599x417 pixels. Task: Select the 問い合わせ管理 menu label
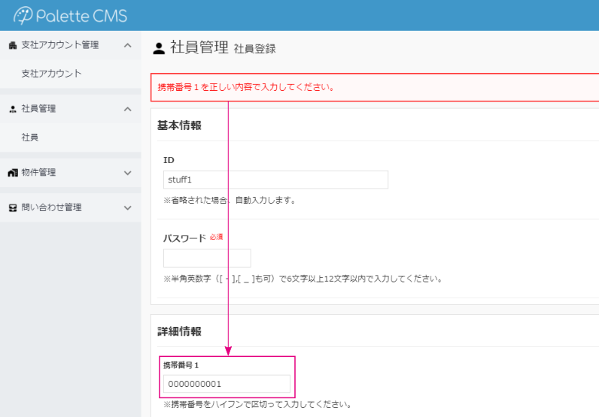[x=51, y=208]
